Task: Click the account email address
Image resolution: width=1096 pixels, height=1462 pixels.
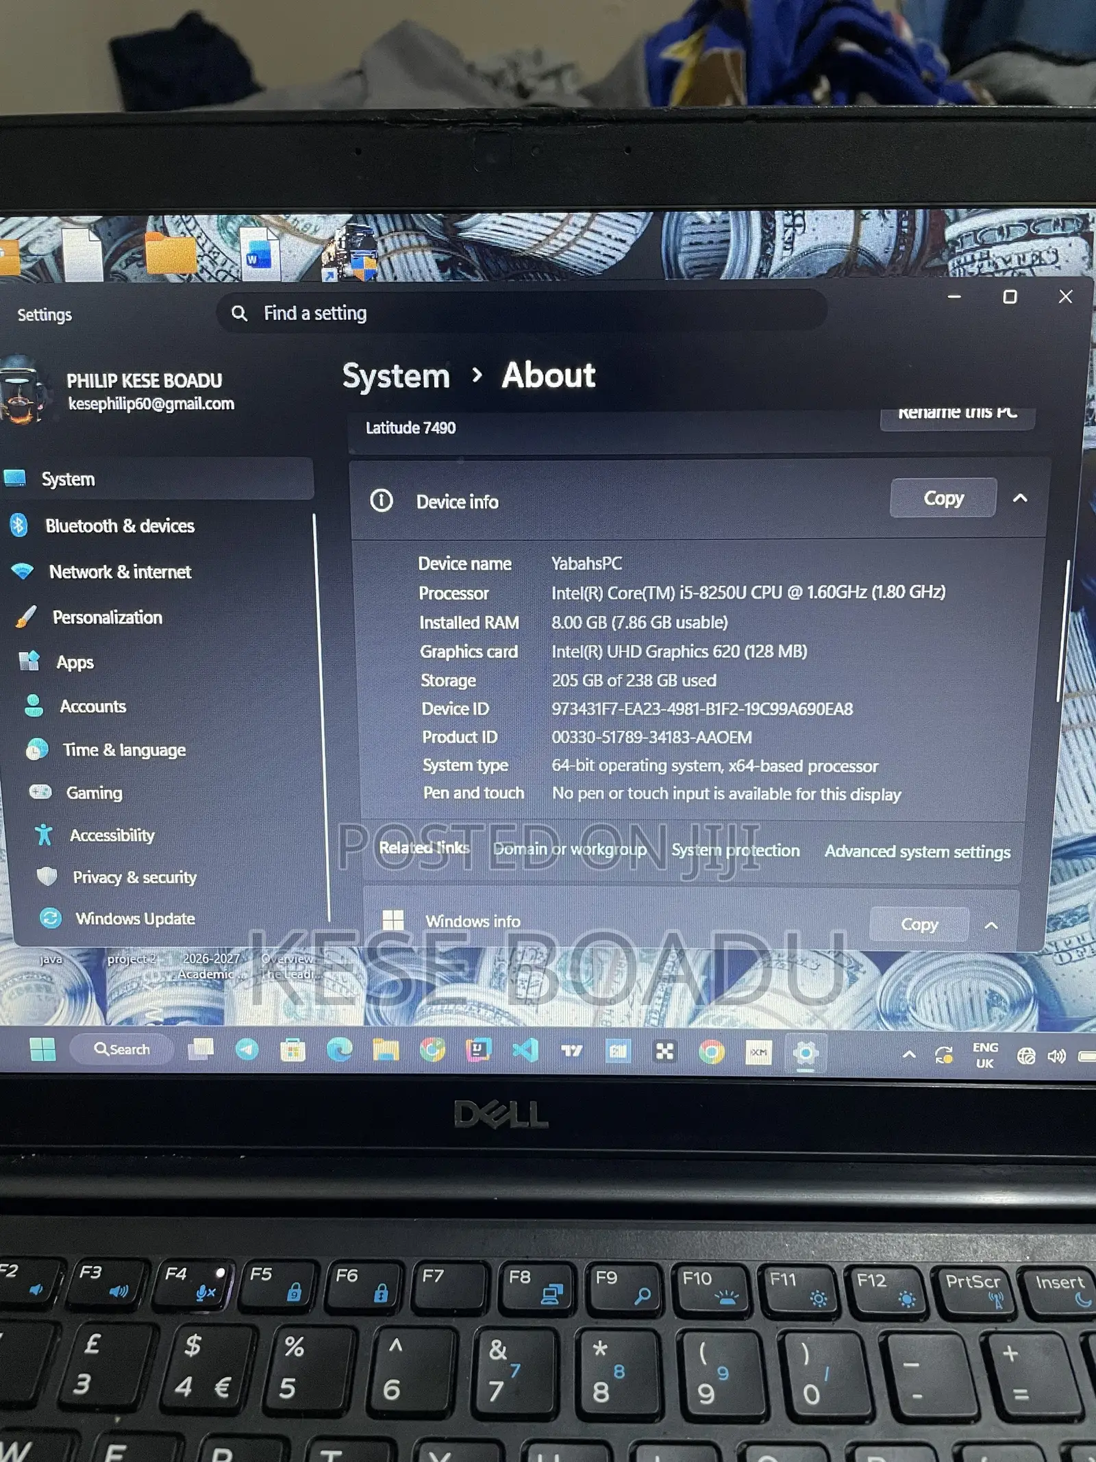Action: pyautogui.click(x=151, y=404)
